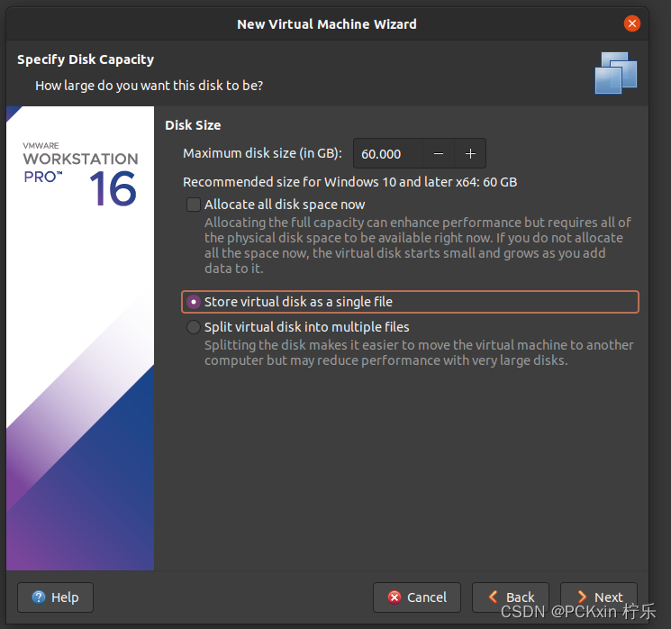
Task: Increase maximum disk size with plus
Action: tap(470, 154)
